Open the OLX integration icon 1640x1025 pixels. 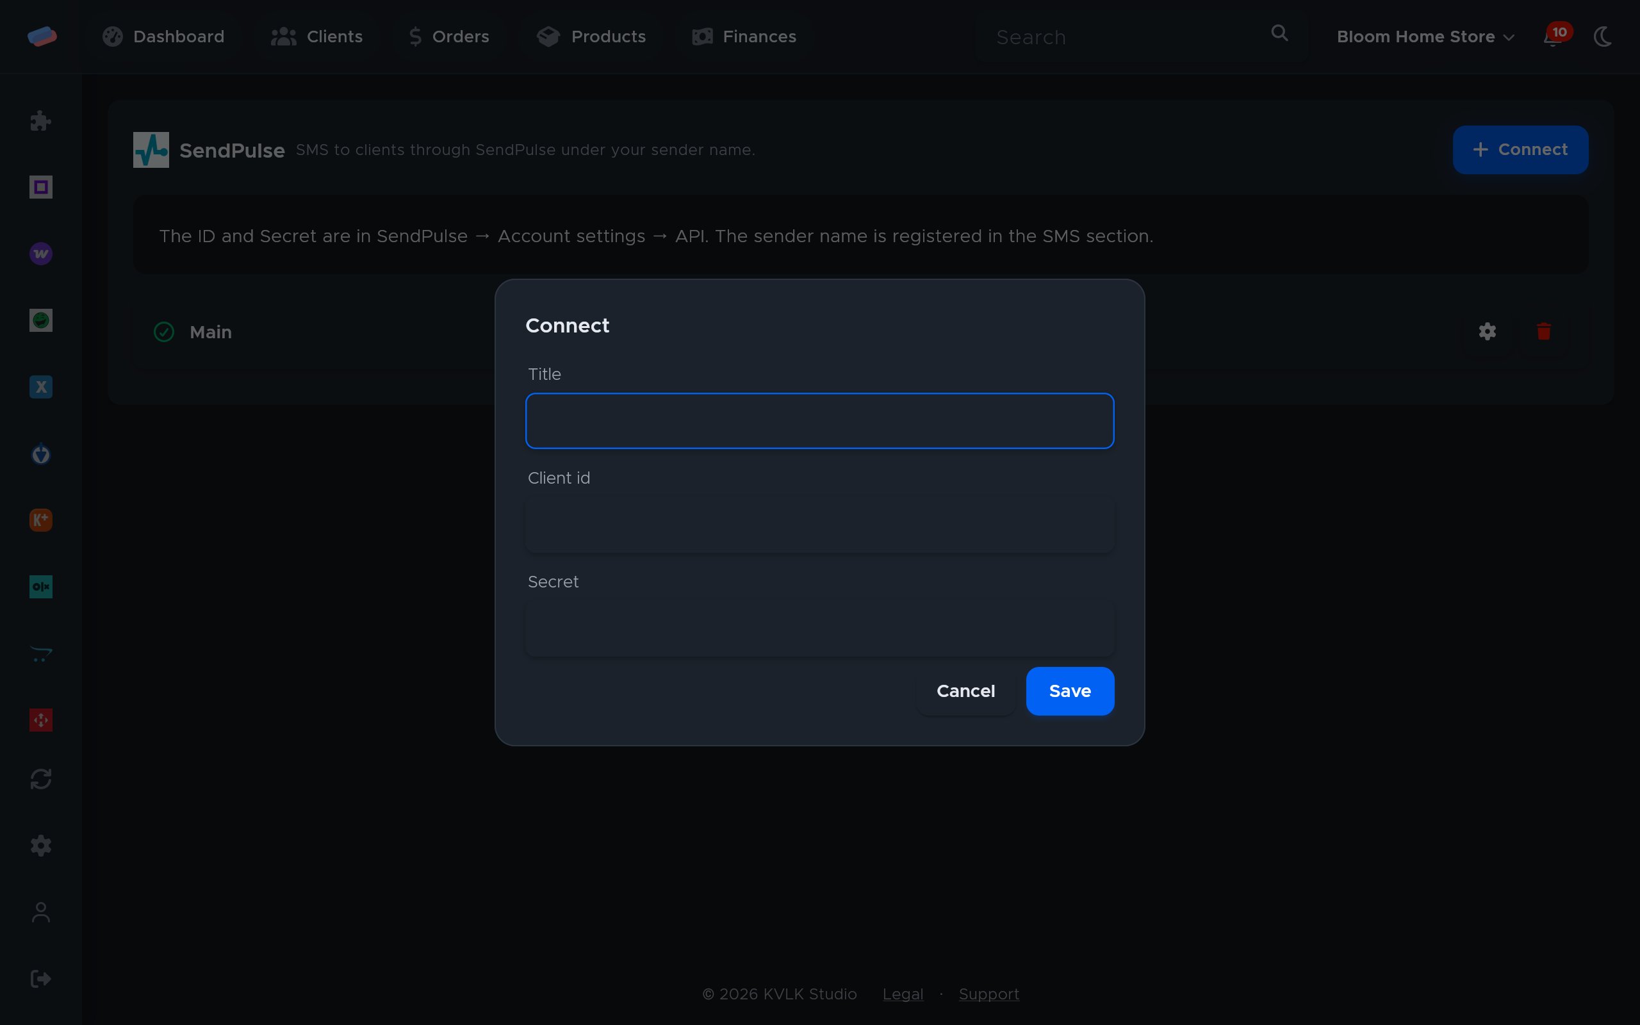pyautogui.click(x=40, y=586)
